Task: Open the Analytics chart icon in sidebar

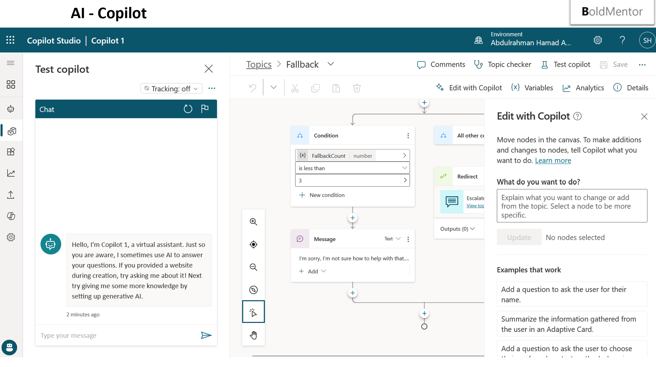Action: coord(11,173)
